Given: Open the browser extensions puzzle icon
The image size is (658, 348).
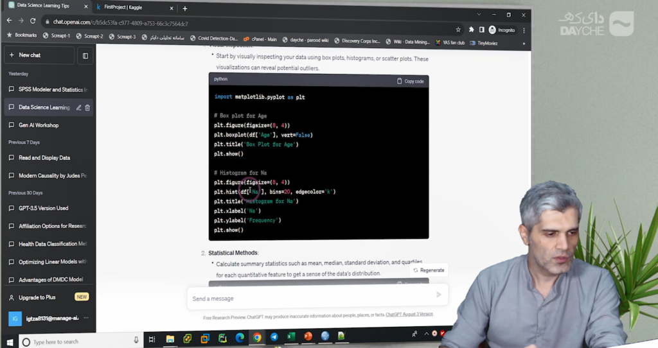Looking at the screenshot, I should click(x=471, y=30).
